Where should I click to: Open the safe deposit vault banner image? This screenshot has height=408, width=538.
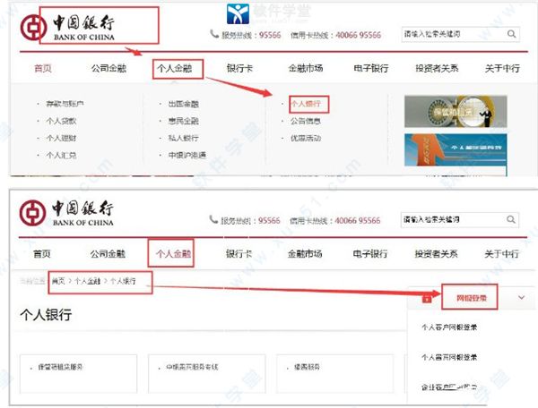(x=456, y=112)
